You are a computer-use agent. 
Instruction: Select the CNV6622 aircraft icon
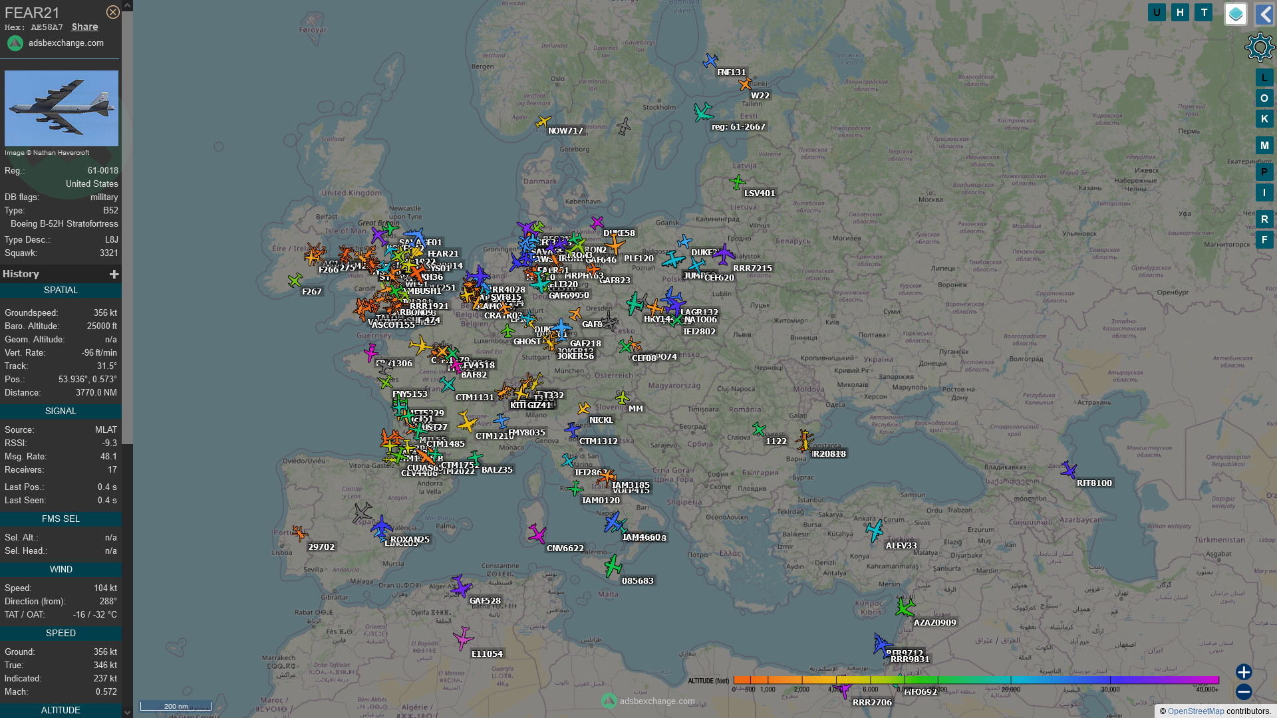click(x=537, y=533)
